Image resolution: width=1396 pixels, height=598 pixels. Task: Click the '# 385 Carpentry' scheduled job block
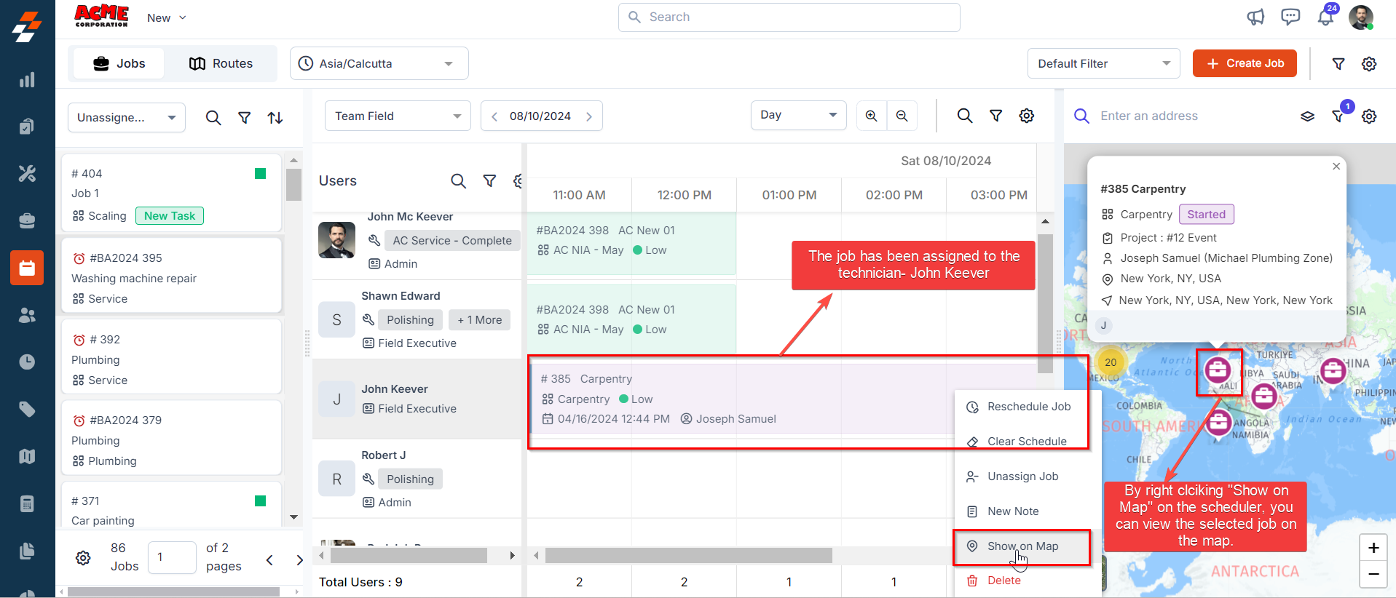(742, 399)
